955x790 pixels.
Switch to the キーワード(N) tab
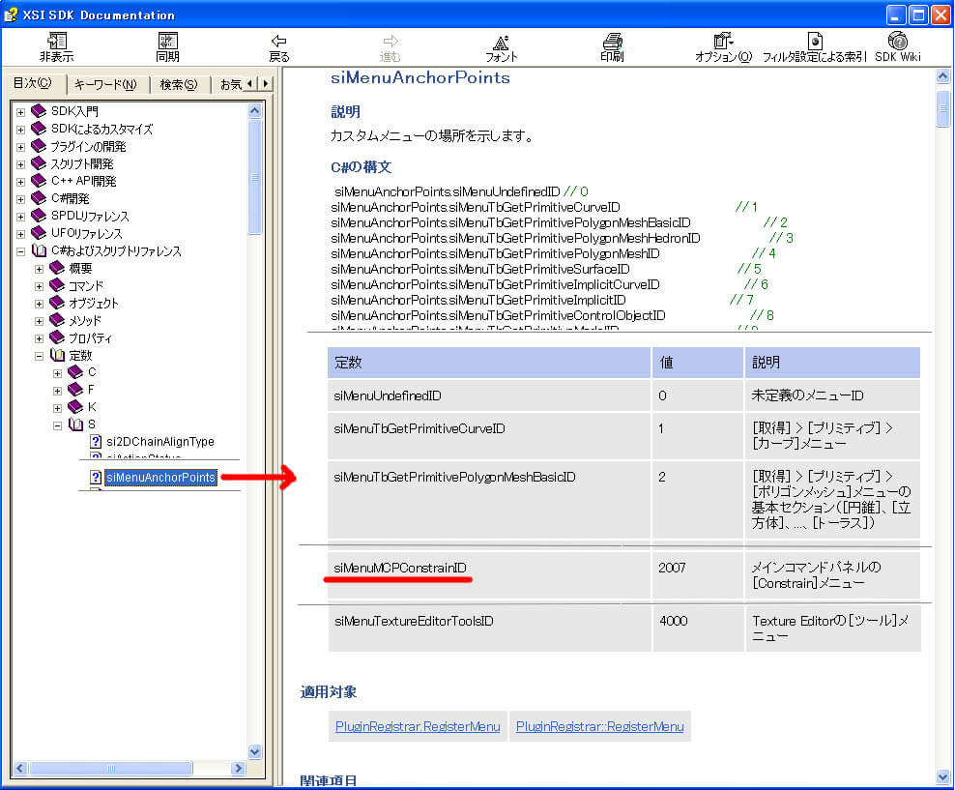pyautogui.click(x=106, y=85)
